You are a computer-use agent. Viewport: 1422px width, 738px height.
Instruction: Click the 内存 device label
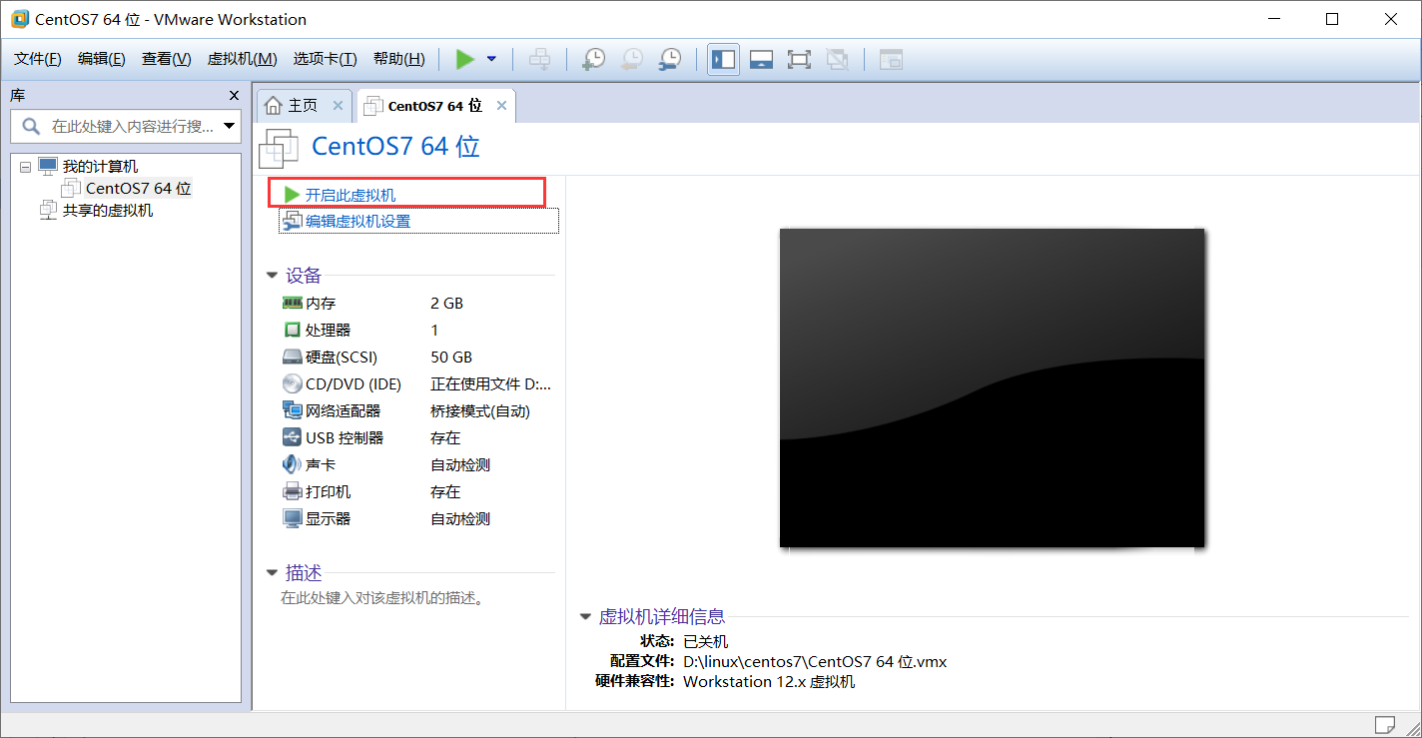click(321, 303)
